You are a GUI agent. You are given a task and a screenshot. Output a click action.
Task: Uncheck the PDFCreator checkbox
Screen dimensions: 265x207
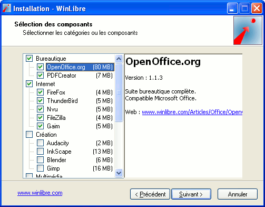[x=40, y=76]
